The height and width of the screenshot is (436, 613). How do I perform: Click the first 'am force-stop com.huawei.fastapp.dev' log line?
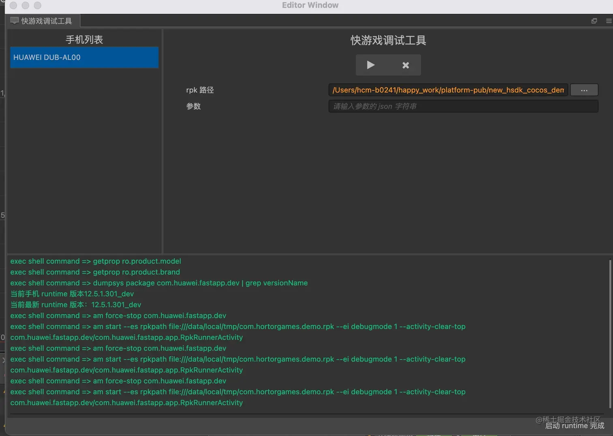point(118,316)
